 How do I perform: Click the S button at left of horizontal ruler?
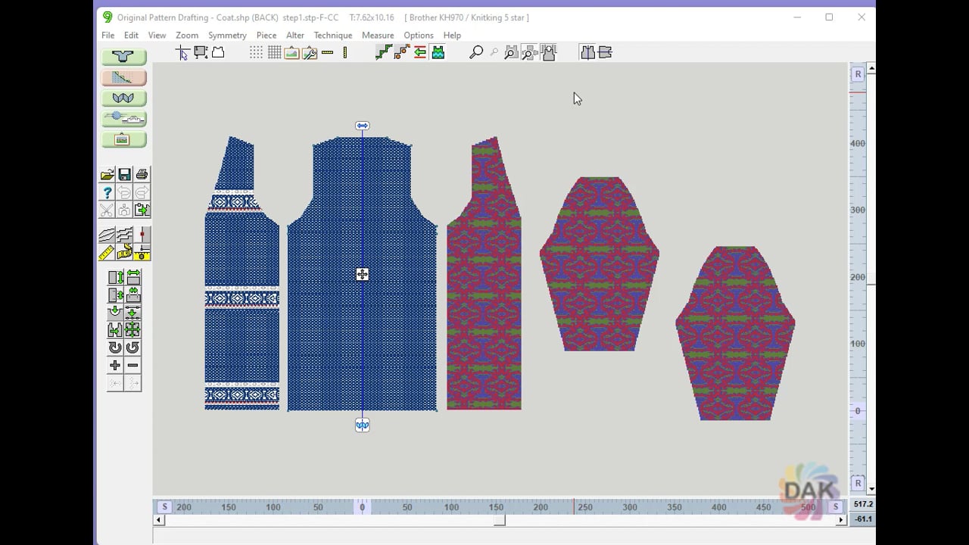(164, 507)
